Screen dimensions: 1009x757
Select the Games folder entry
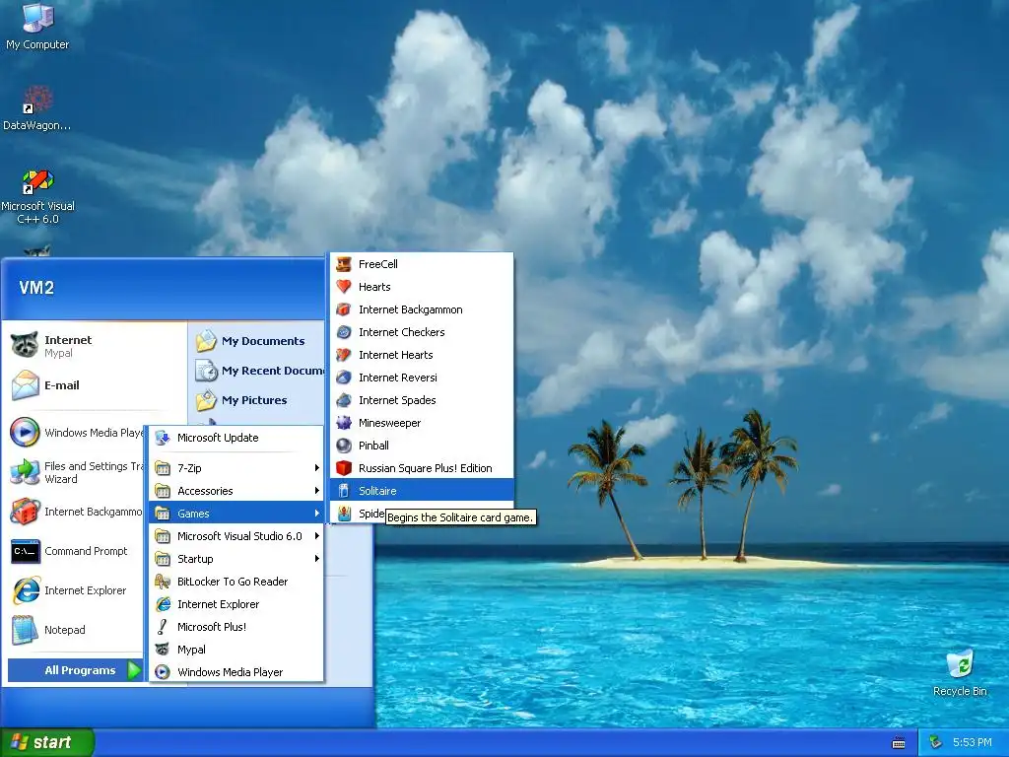click(x=236, y=513)
